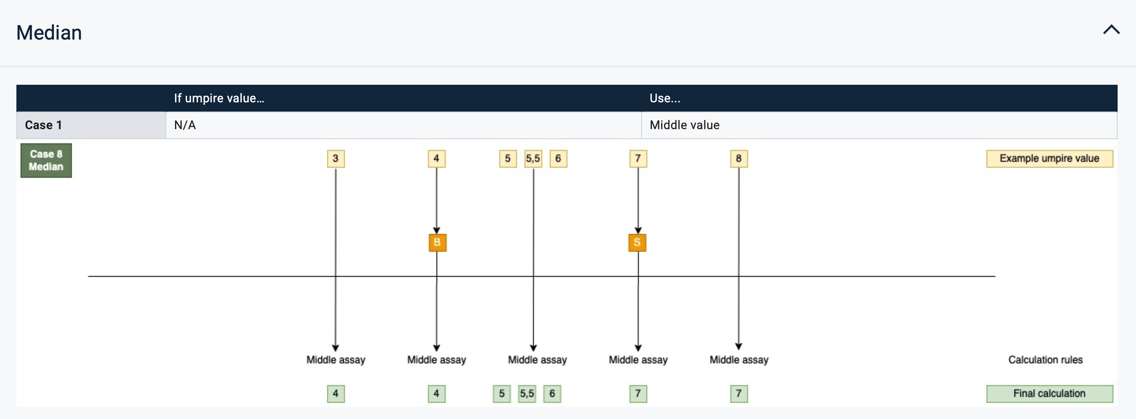
Task: Click the 'If umpire value…' column header
Action: click(x=219, y=98)
